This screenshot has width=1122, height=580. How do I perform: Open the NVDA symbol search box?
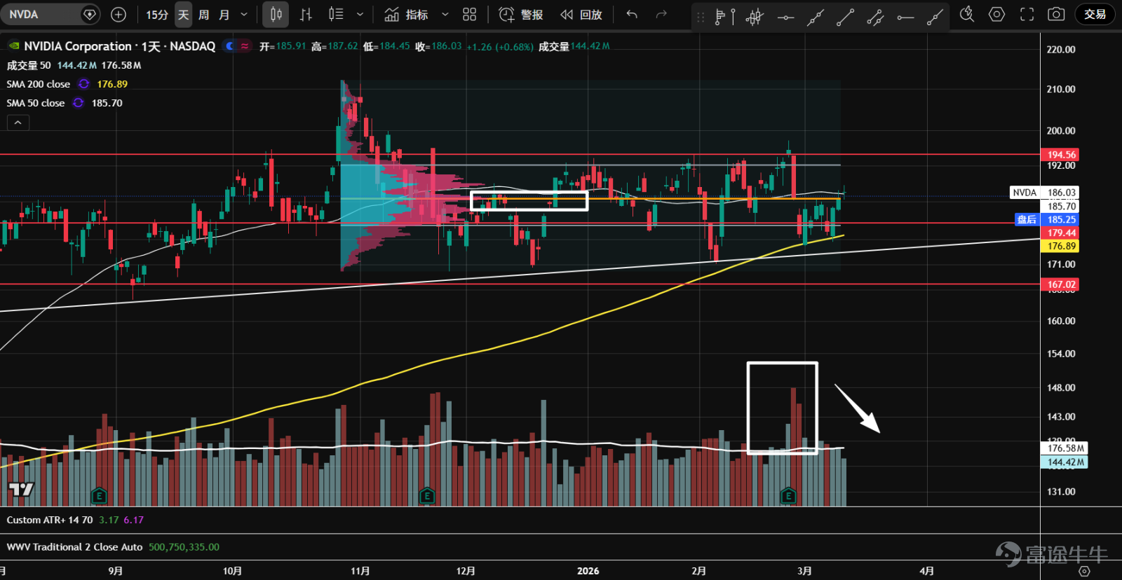[x=50, y=14]
